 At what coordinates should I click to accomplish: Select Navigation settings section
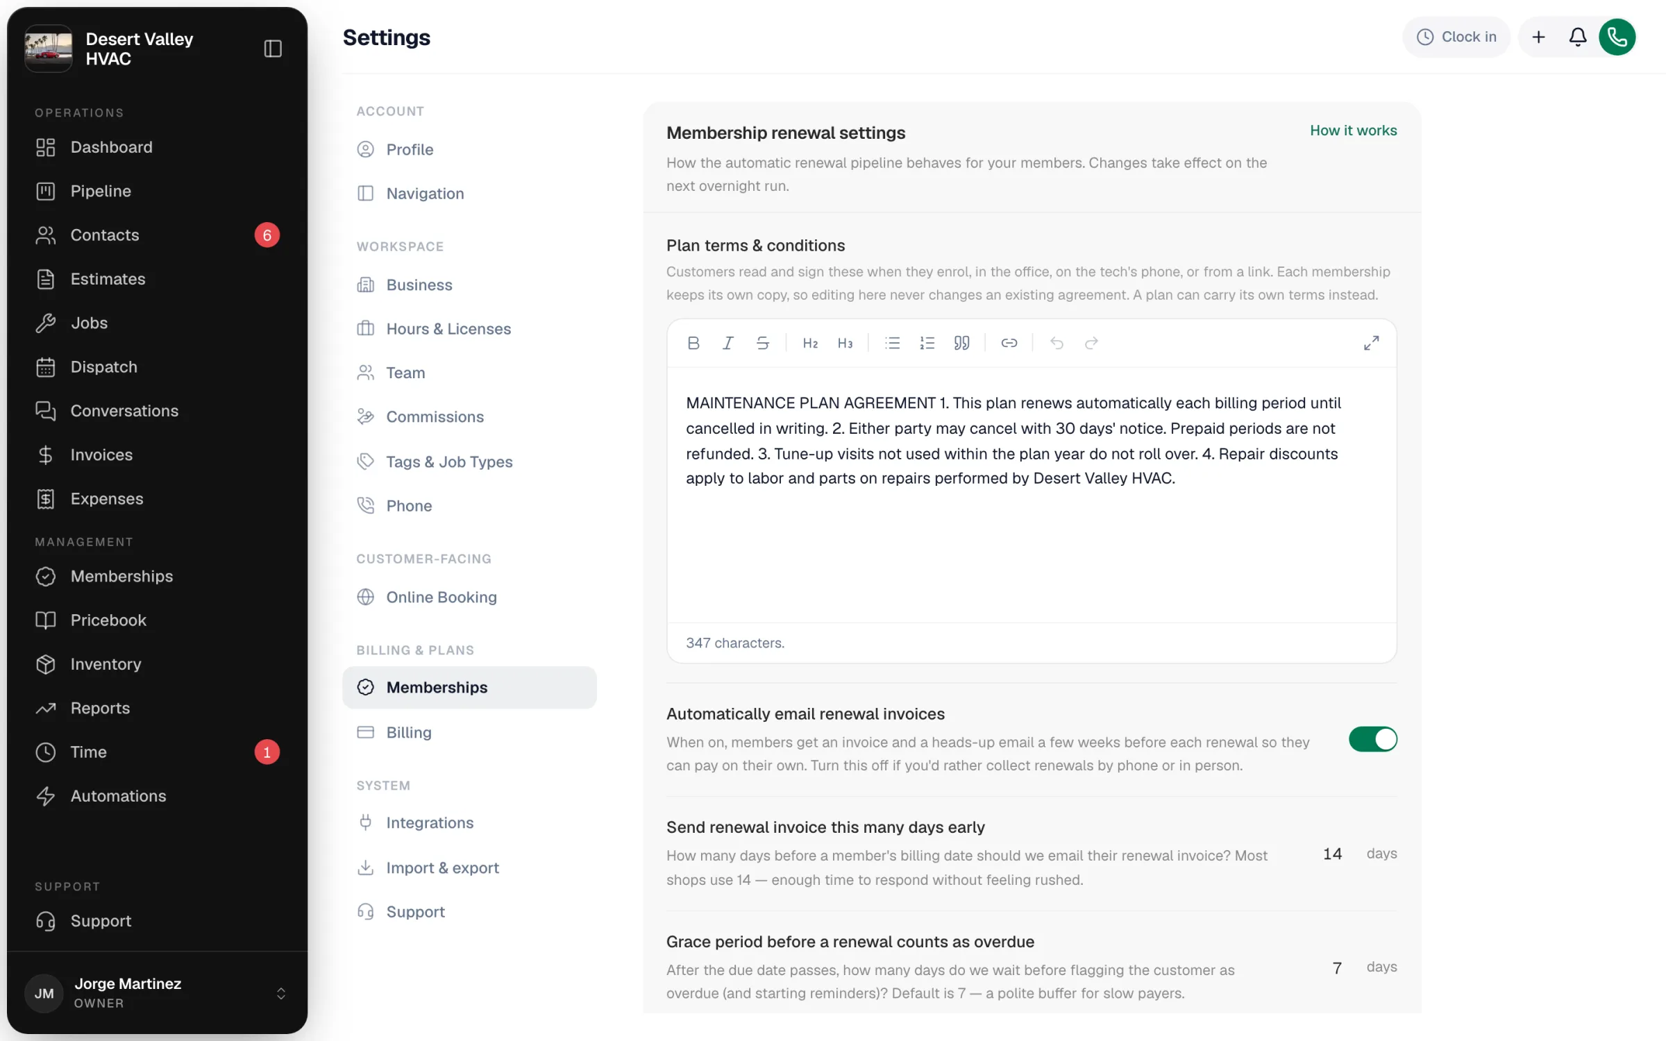(469, 194)
